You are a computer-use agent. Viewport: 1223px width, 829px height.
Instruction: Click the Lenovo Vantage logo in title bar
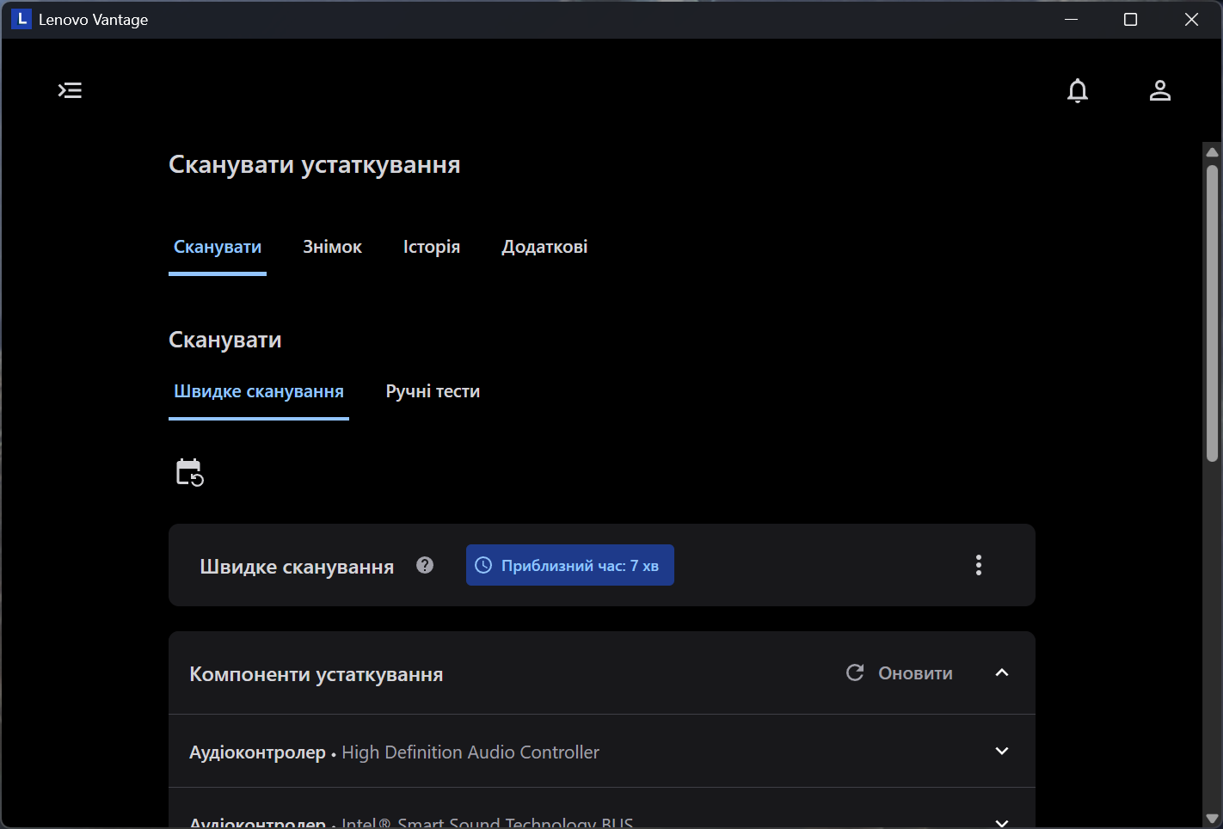pyautogui.click(x=21, y=19)
